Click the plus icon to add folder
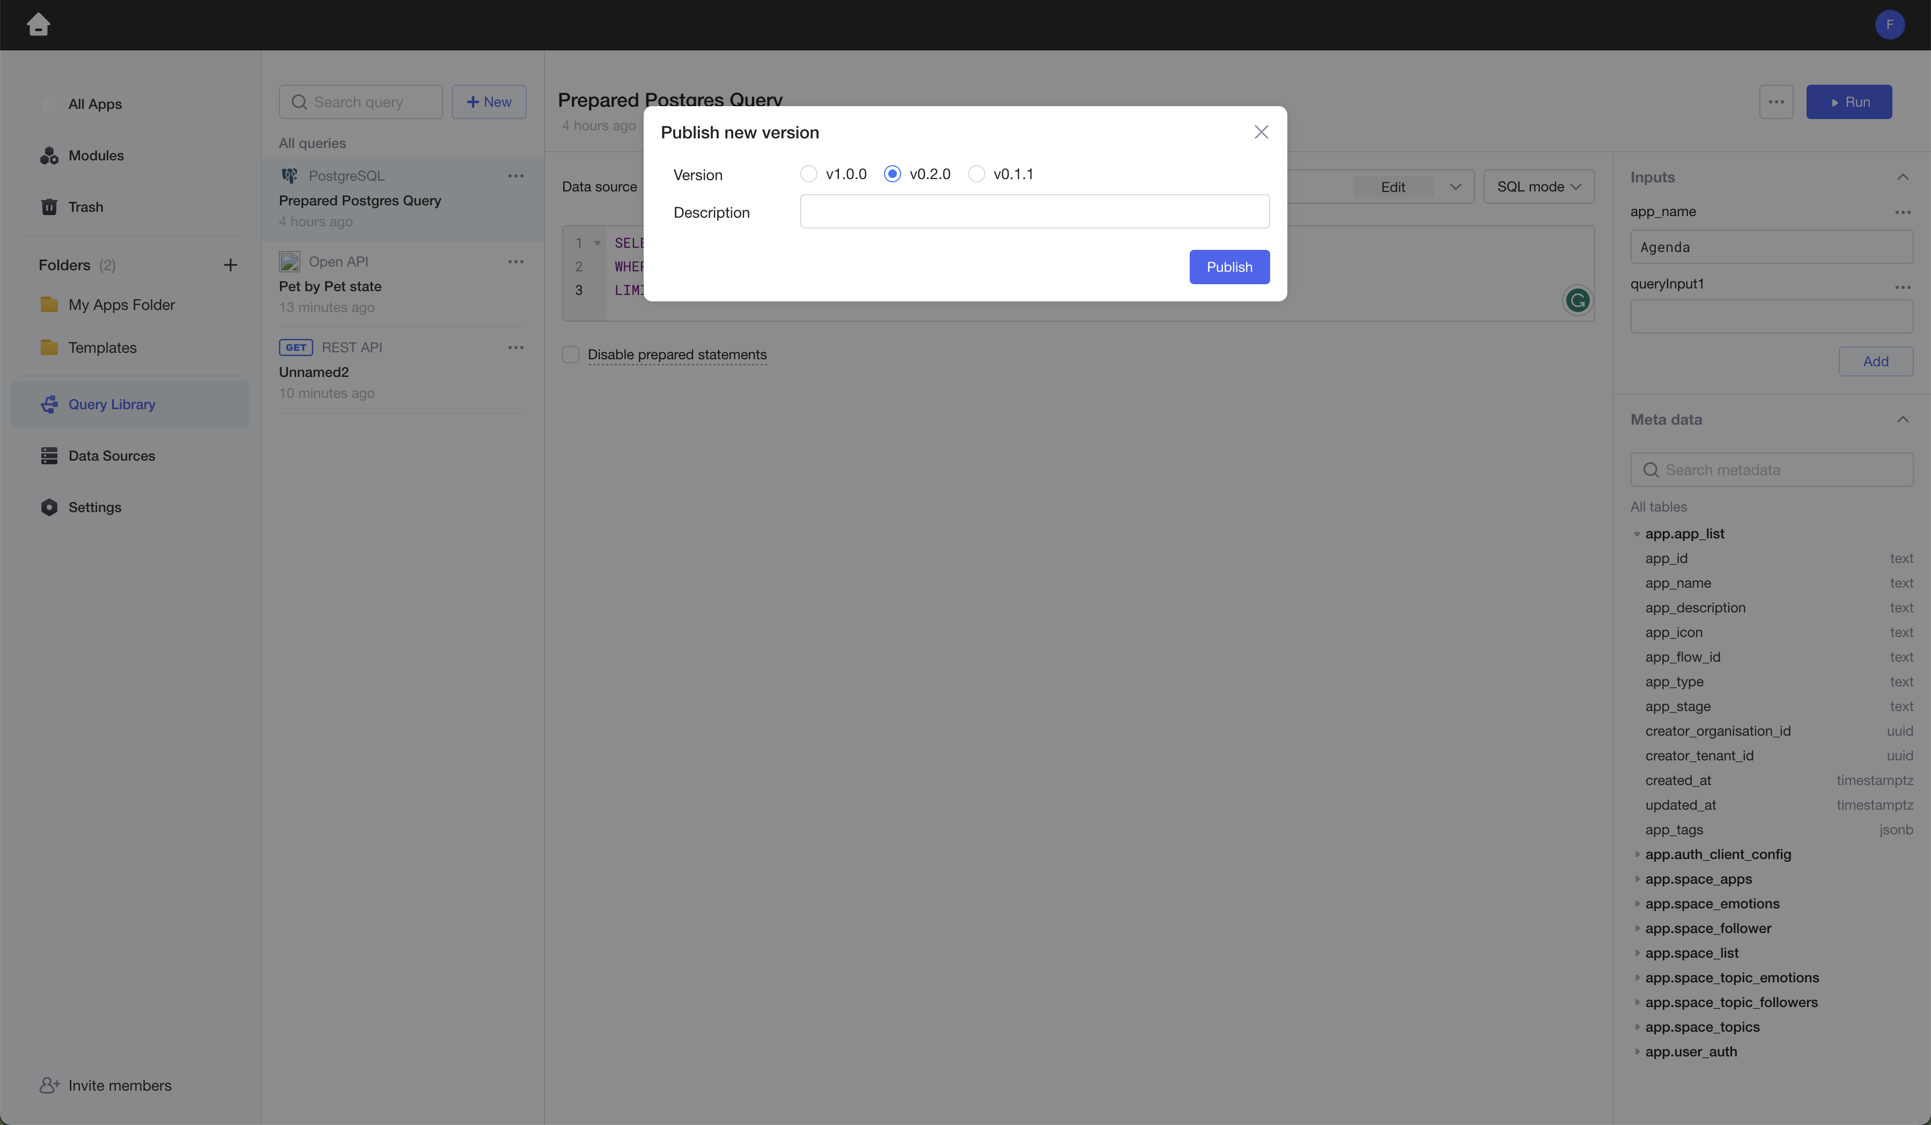The image size is (1931, 1125). coord(230,265)
